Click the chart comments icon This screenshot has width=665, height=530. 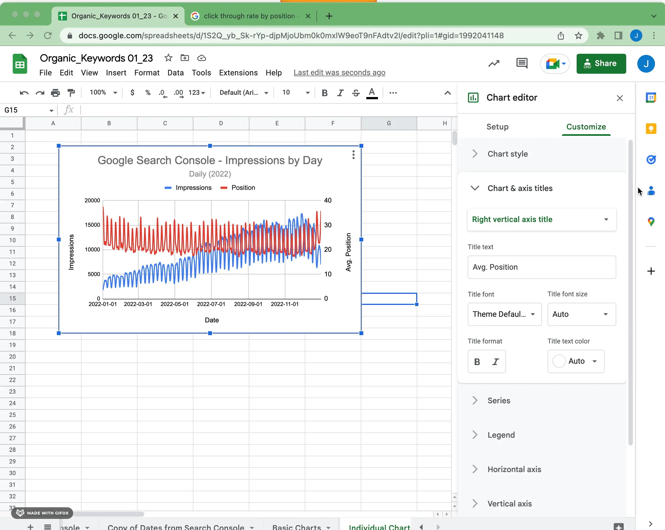(x=521, y=63)
